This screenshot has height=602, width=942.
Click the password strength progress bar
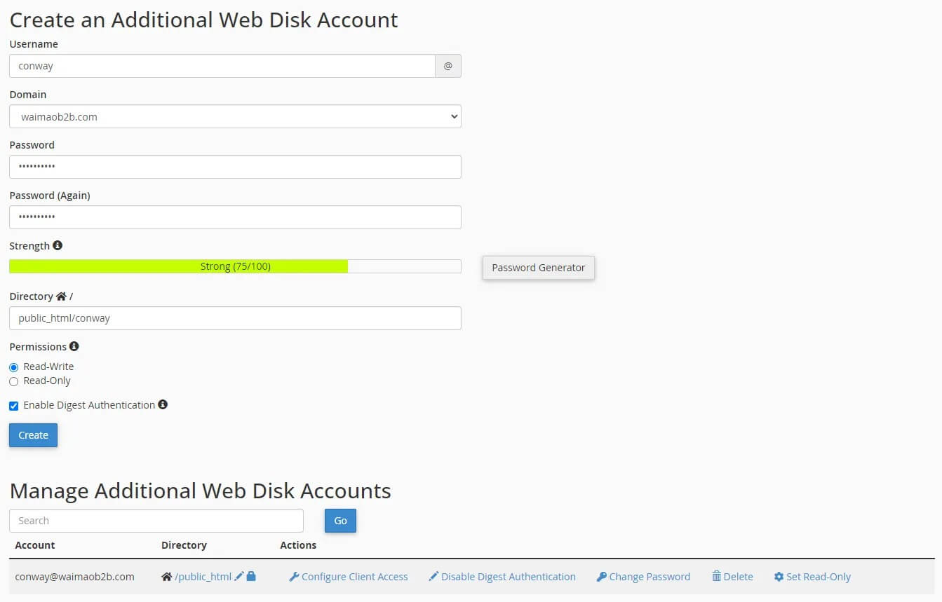point(235,266)
